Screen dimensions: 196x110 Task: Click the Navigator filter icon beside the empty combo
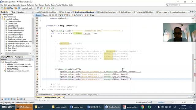click(32, 60)
